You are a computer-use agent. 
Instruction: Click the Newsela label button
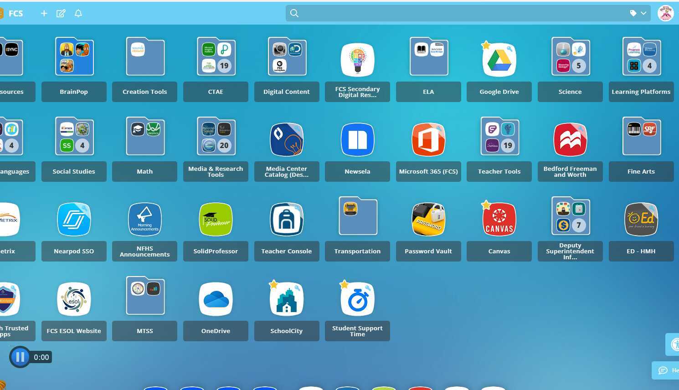click(x=358, y=172)
